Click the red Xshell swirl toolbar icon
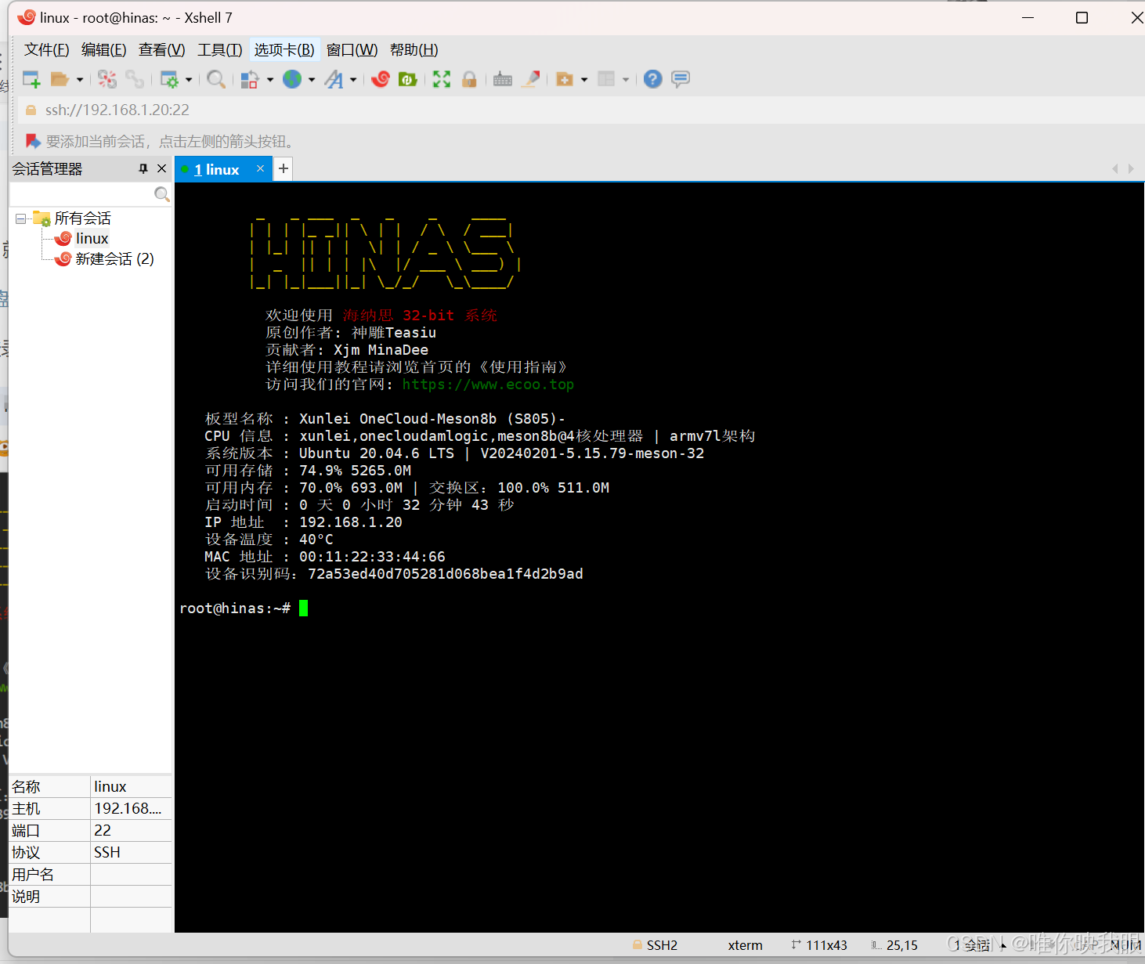 [381, 79]
